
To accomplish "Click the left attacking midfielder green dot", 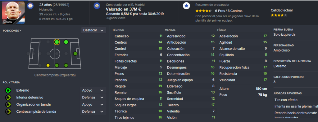I will [x=66, y=42].
